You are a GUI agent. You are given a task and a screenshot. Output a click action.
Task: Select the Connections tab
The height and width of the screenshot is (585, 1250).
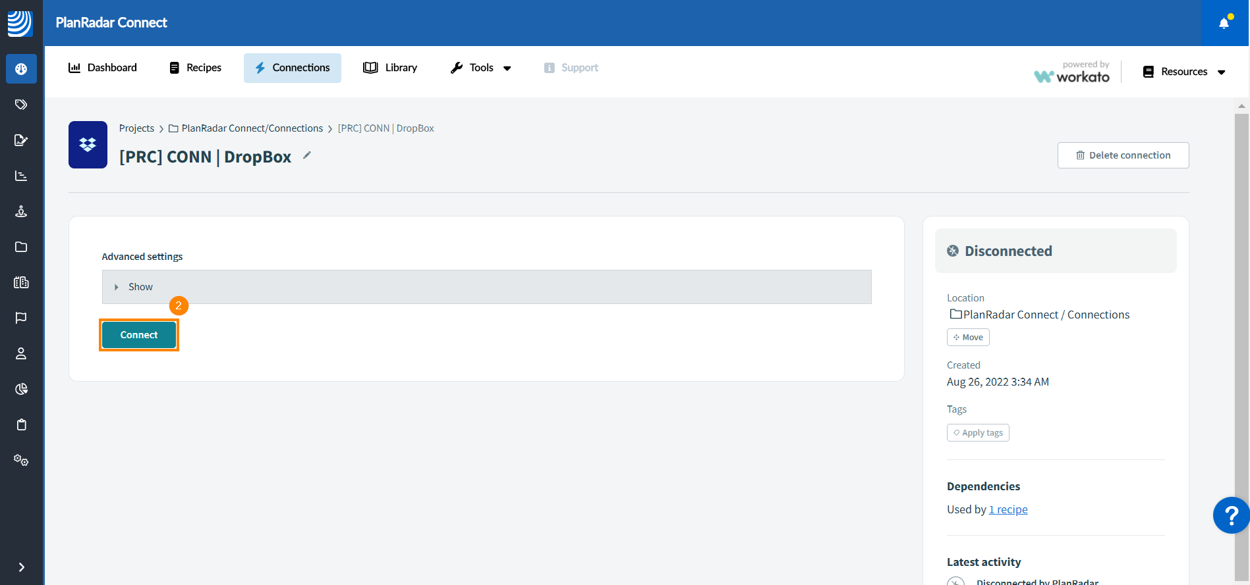tap(293, 68)
